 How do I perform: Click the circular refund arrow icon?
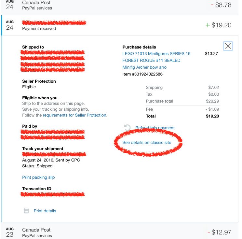(x=128, y=128)
